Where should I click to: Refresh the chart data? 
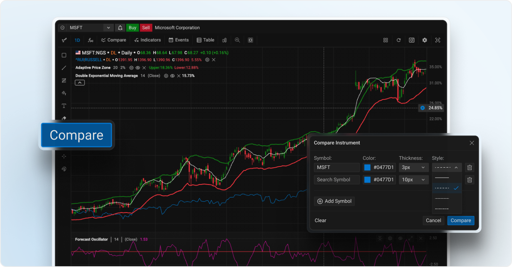(399, 40)
